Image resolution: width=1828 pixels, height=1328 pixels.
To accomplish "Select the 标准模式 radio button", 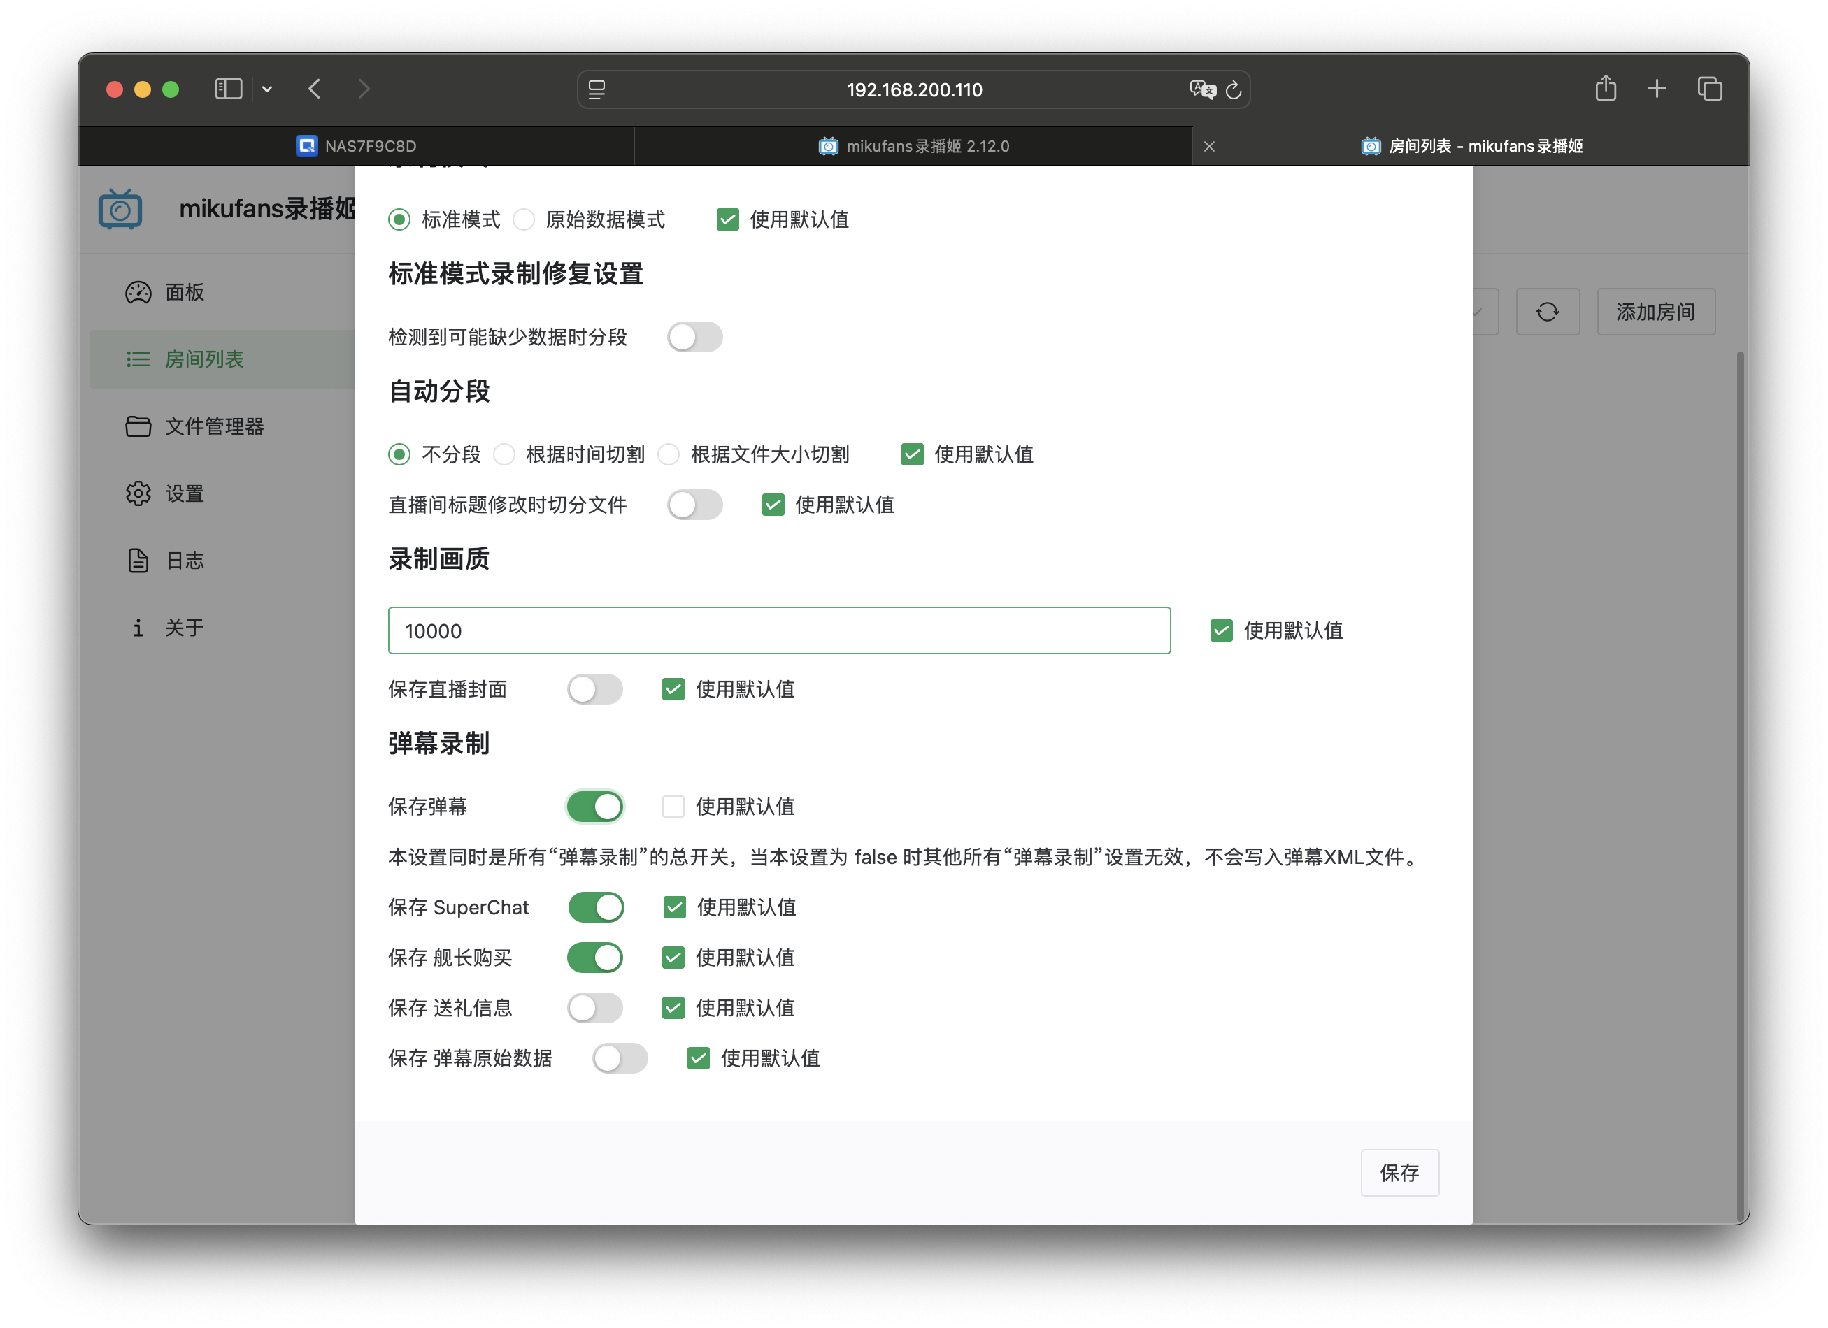I will 399,219.
